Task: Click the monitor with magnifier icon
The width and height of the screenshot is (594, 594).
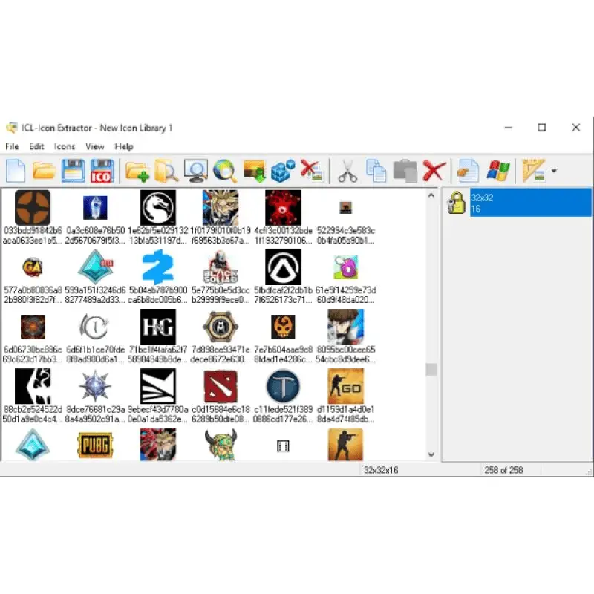Action: pyautogui.click(x=196, y=172)
